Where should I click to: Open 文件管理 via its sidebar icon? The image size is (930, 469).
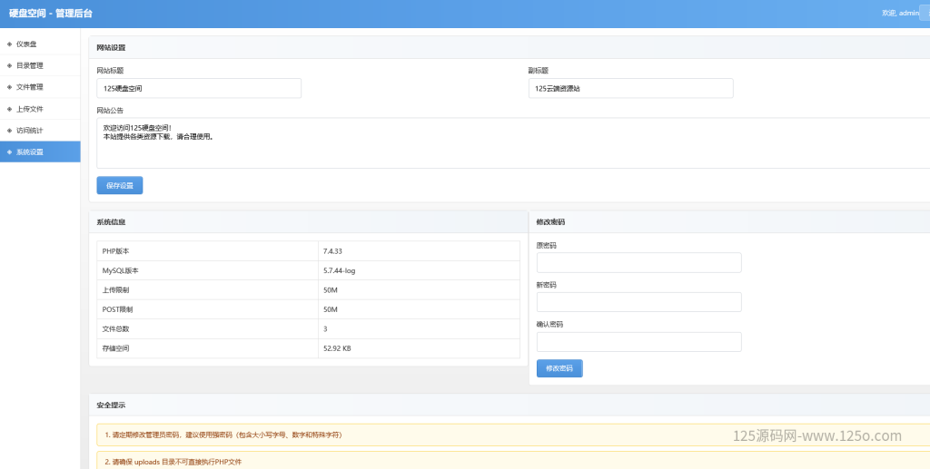tap(9, 87)
